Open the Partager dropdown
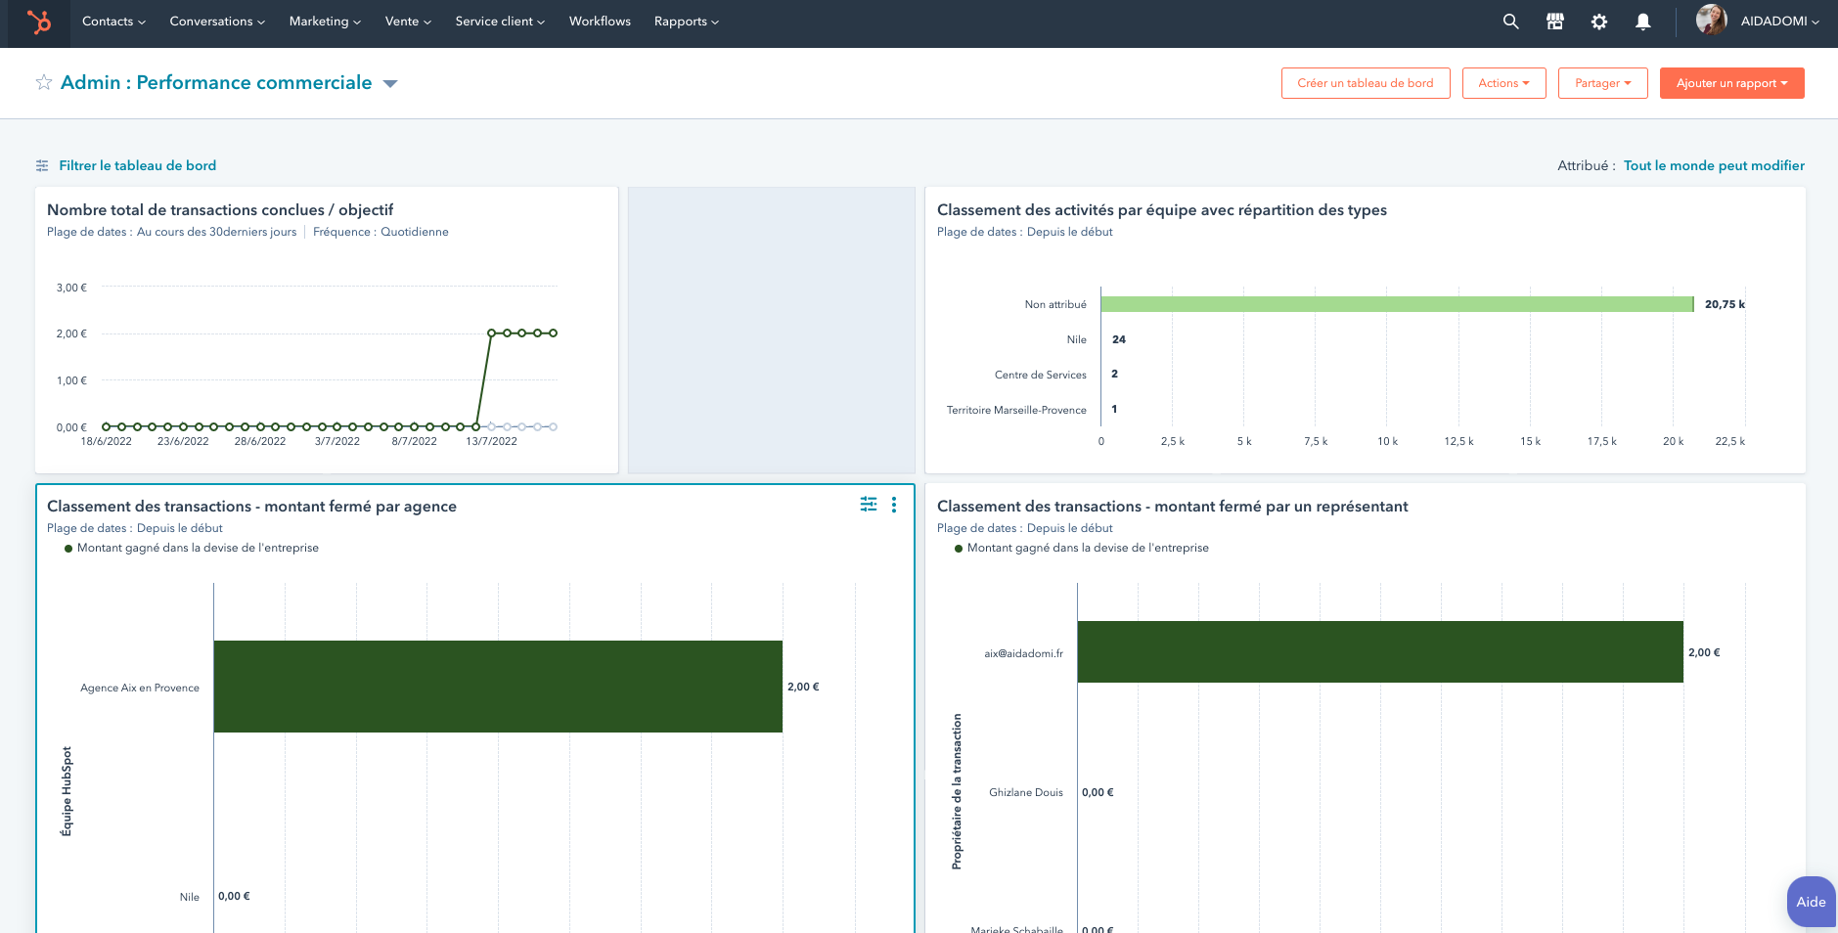The image size is (1838, 933). click(1602, 83)
